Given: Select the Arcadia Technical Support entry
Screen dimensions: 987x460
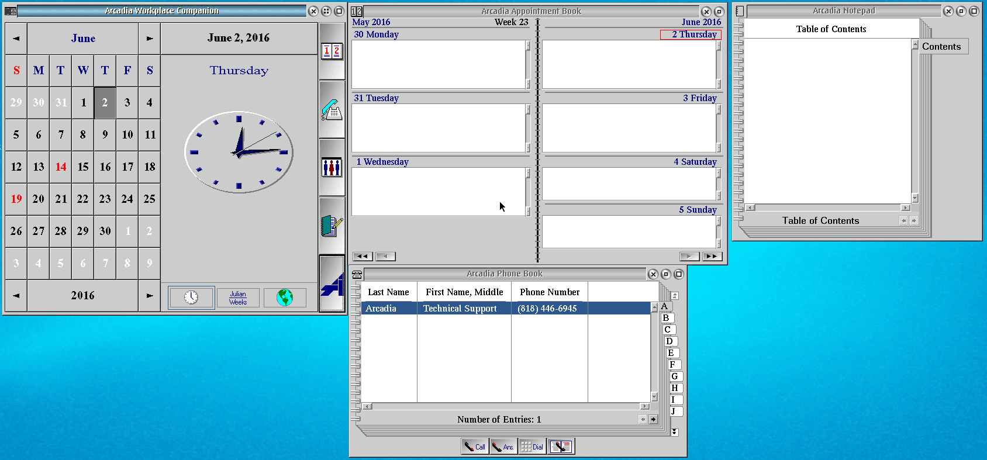Looking at the screenshot, I should point(506,308).
